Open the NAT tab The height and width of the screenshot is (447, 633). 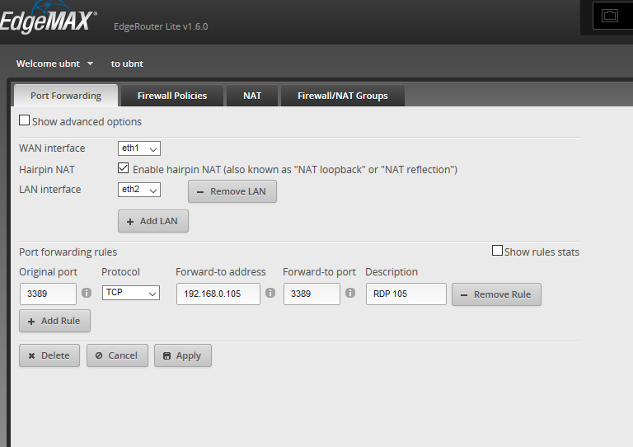point(252,96)
